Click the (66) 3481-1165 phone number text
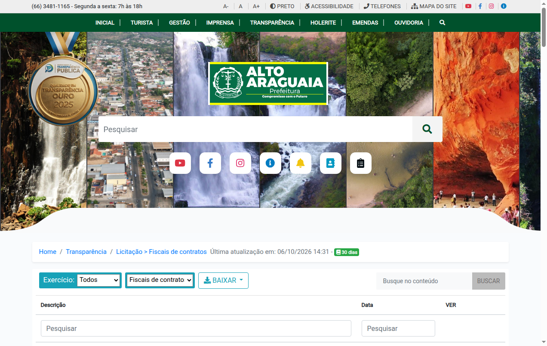The width and height of the screenshot is (547, 346). (x=50, y=6)
